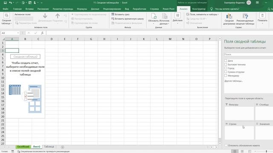Click in the field search box

(248, 54)
